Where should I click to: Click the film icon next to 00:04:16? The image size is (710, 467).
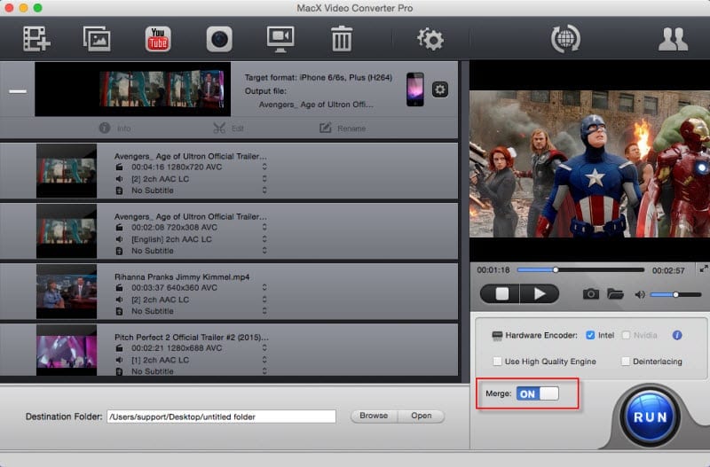[x=119, y=167]
